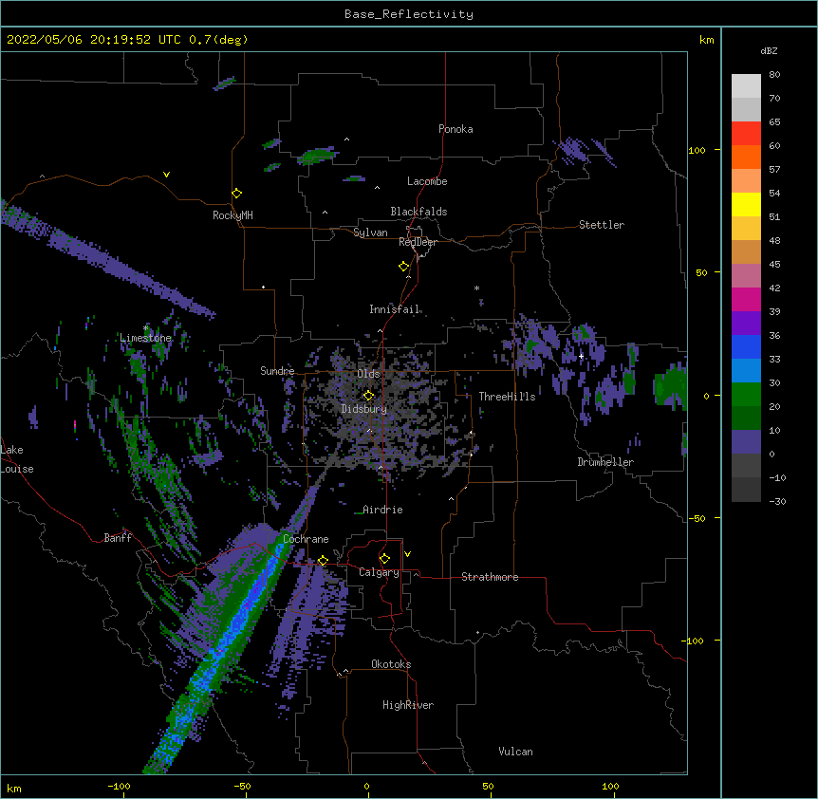Click the Vulcan town label
818x799 pixels.
point(515,752)
